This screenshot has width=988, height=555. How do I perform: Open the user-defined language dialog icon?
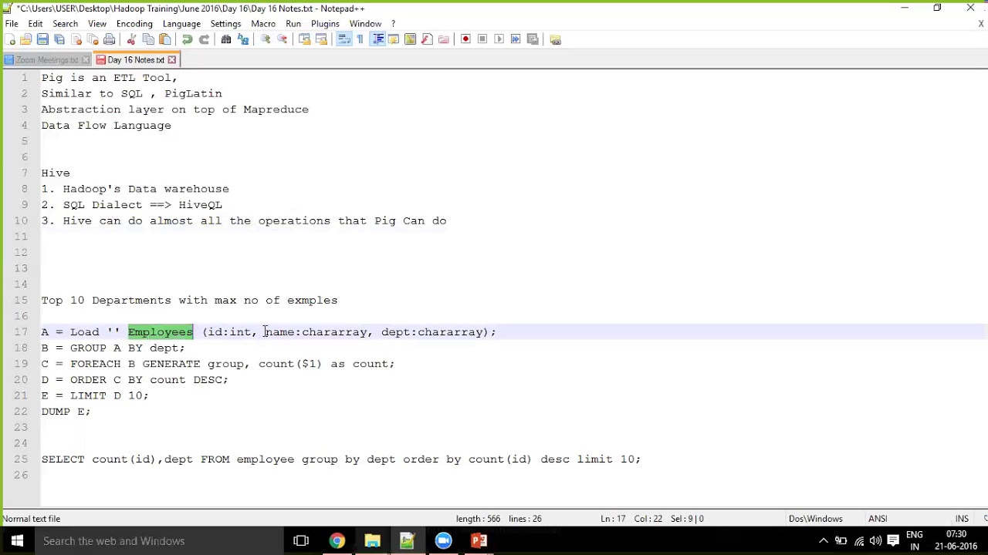coord(394,39)
